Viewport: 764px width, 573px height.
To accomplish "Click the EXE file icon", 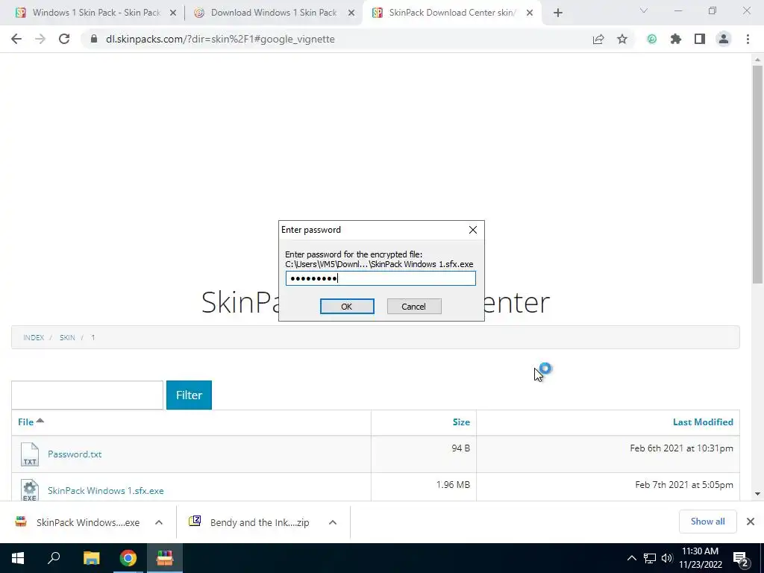I will pyautogui.click(x=30, y=490).
